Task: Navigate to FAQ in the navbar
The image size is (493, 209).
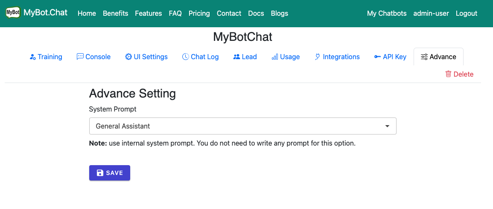Action: (x=175, y=13)
